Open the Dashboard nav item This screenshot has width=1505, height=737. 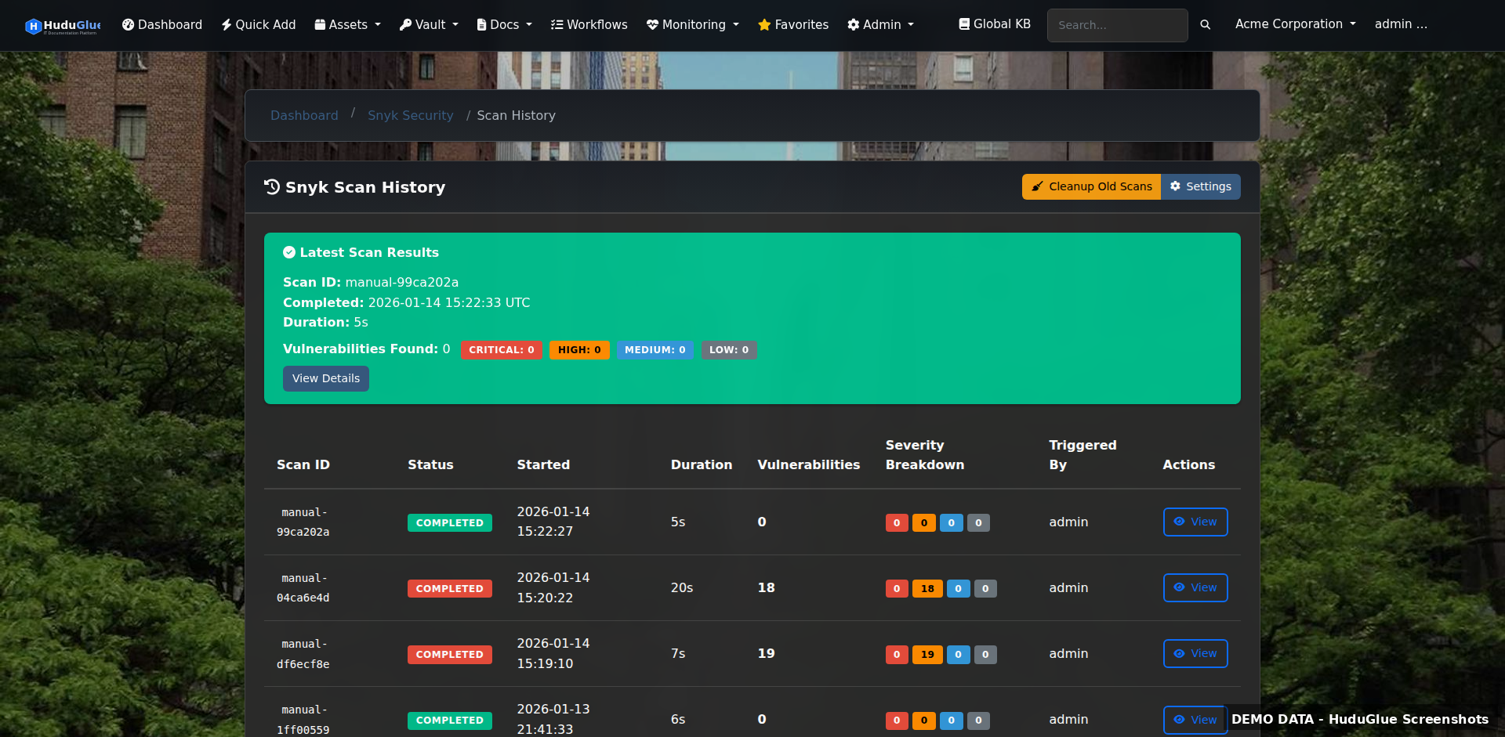click(x=162, y=25)
